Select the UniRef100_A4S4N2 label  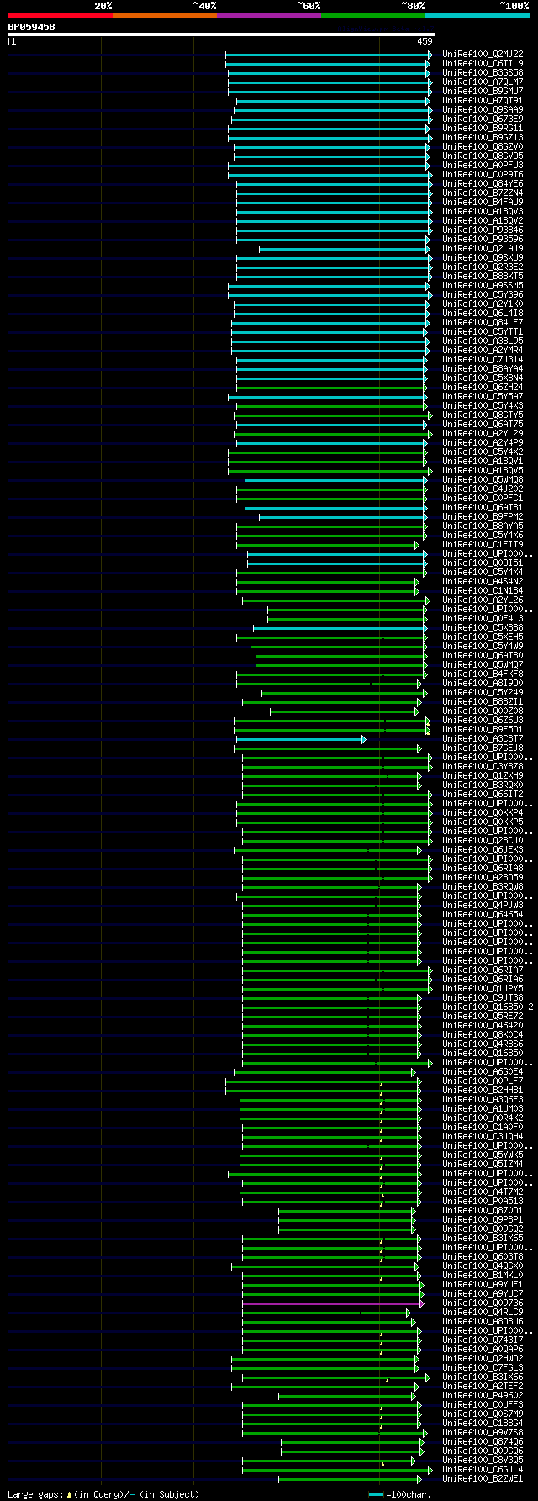tap(483, 581)
